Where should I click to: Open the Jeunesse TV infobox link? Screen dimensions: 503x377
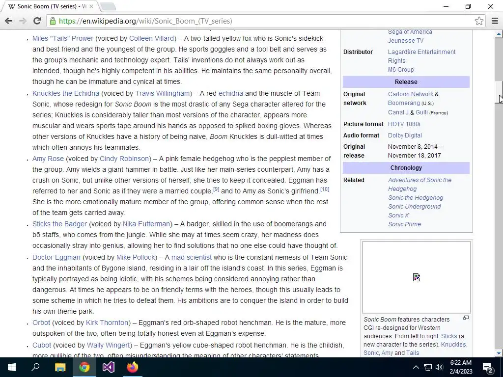tap(406, 41)
